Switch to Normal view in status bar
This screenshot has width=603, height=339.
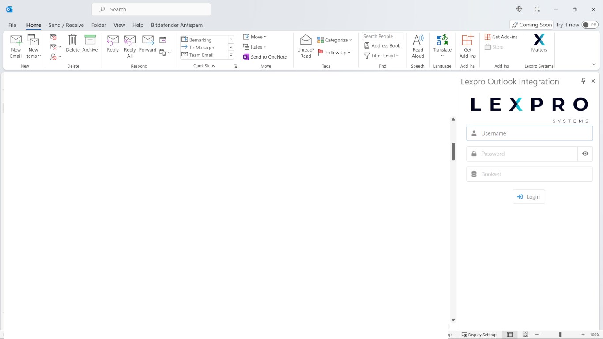click(x=510, y=335)
